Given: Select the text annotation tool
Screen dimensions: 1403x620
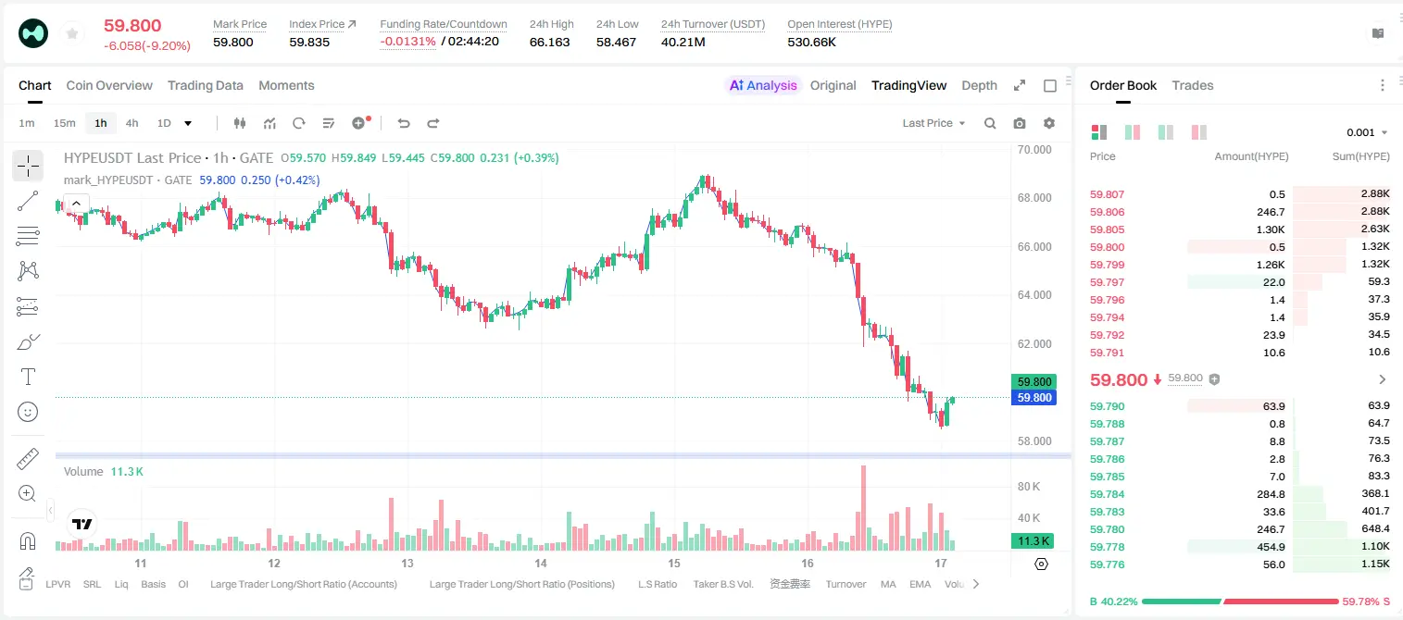Looking at the screenshot, I should (28, 377).
